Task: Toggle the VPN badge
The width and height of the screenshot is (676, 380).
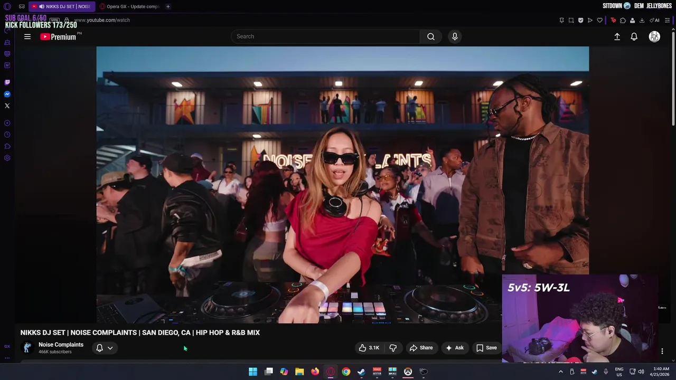Action: pos(54,20)
